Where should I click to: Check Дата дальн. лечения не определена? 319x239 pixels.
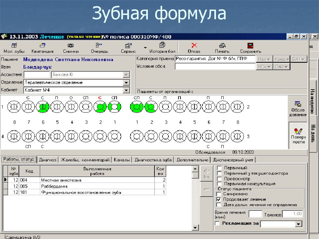[x=219, y=205]
